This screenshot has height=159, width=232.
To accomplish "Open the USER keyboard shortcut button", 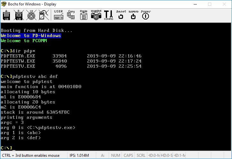I will (x=58, y=15).
